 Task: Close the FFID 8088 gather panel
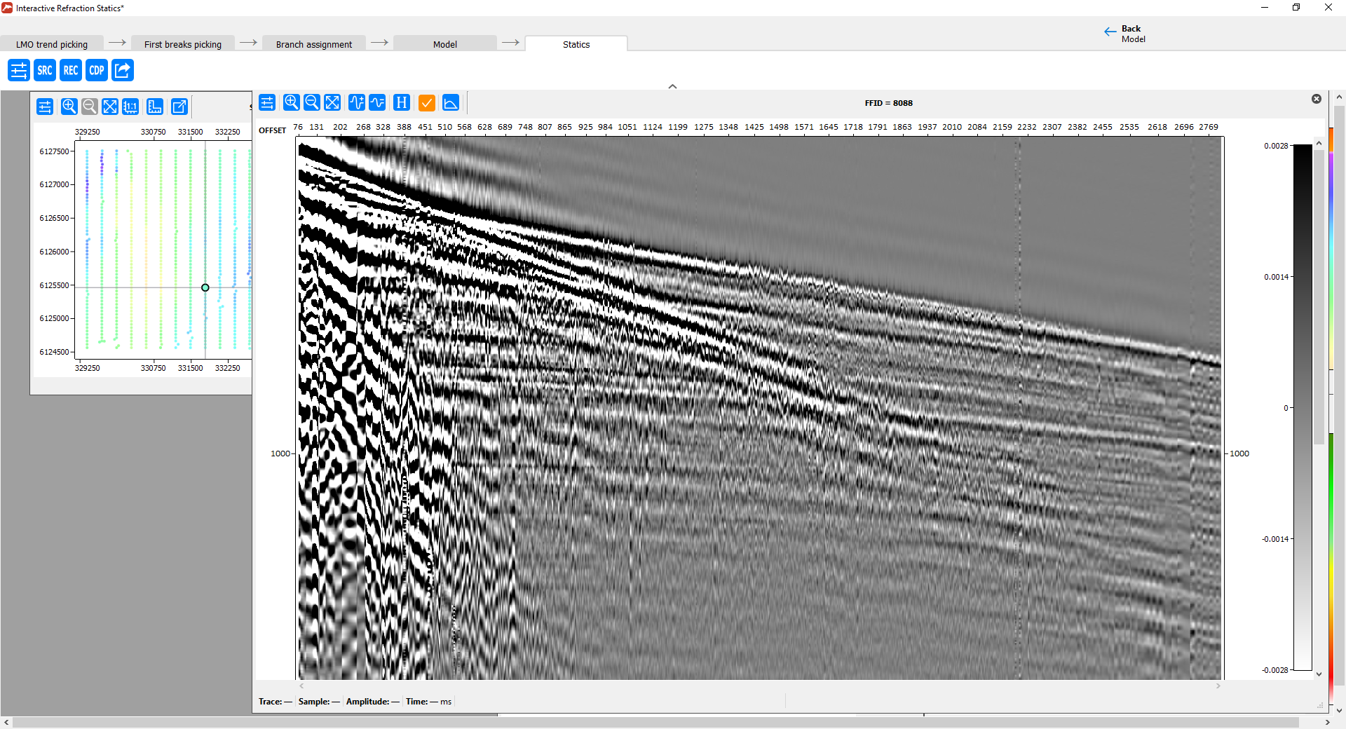[x=1317, y=99]
